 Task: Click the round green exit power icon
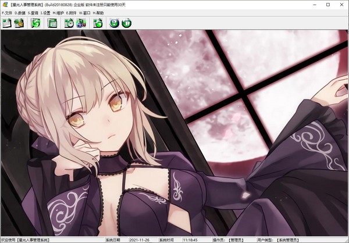tap(126, 23)
